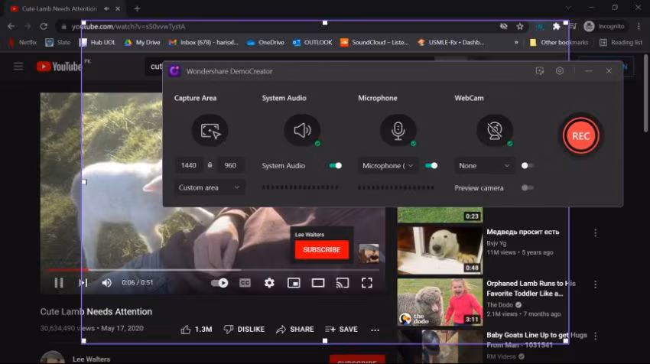The height and width of the screenshot is (364, 650).
Task: Bookmark this page with star icon
Action: (x=520, y=26)
